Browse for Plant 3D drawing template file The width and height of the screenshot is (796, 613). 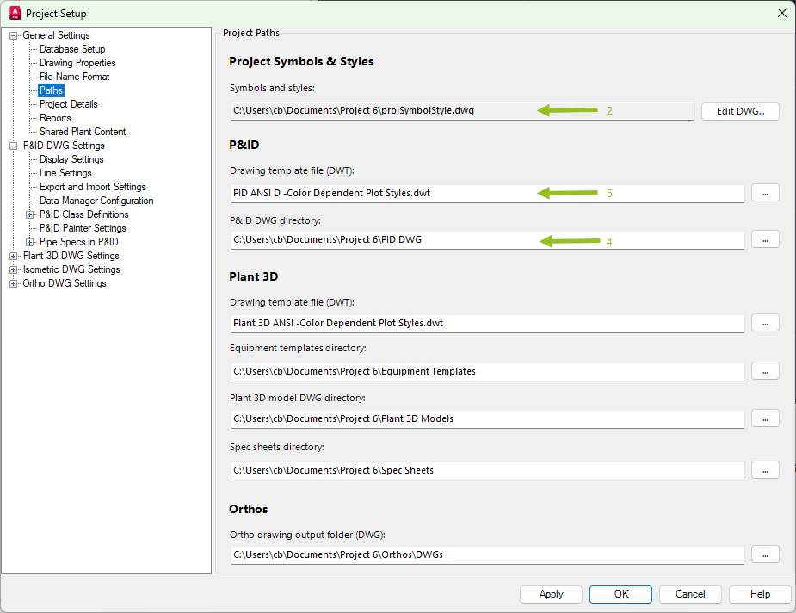coord(765,323)
